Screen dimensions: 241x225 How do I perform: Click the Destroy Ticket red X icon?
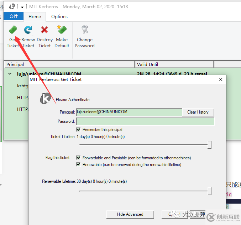(x=44, y=30)
